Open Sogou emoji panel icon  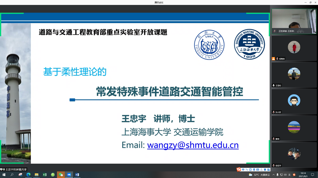coord(250,170)
